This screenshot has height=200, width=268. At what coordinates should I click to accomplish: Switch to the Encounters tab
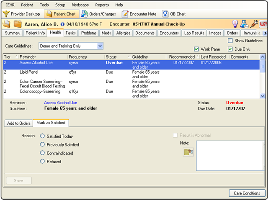point(169,33)
